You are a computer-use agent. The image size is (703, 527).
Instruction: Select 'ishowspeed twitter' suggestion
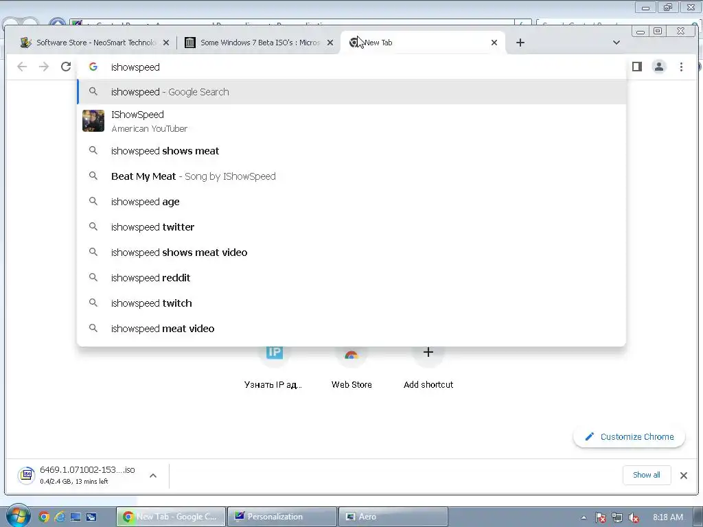(351, 227)
